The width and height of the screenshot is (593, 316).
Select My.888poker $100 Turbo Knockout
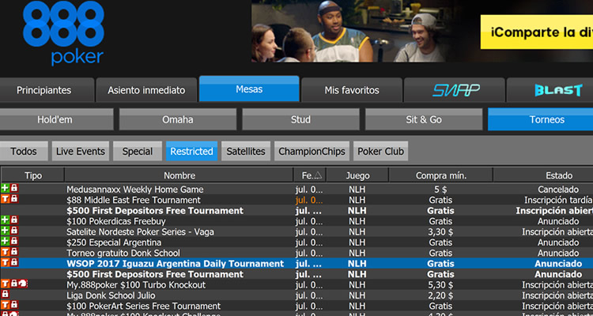(296, 284)
